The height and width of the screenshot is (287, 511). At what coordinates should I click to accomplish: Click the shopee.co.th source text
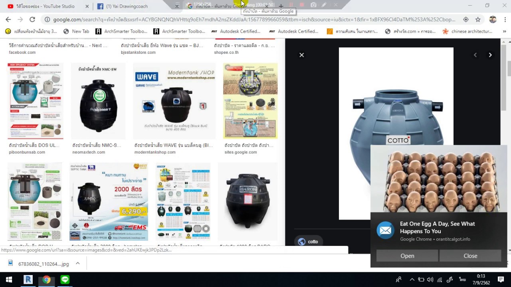(226, 52)
